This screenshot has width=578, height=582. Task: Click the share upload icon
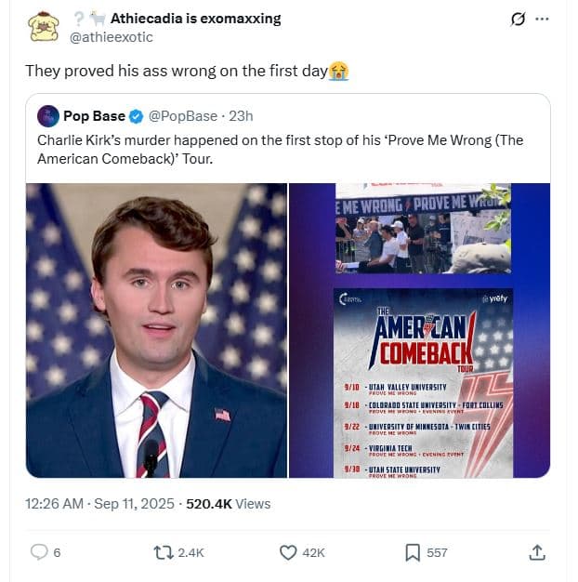tap(536, 552)
